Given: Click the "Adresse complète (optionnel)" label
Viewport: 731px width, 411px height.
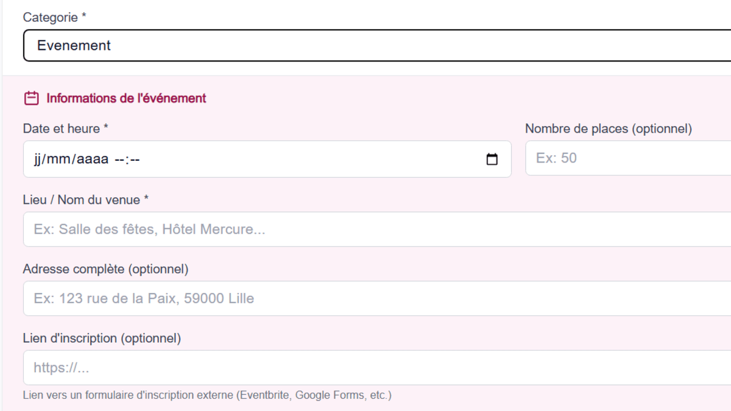Looking at the screenshot, I should point(105,269).
